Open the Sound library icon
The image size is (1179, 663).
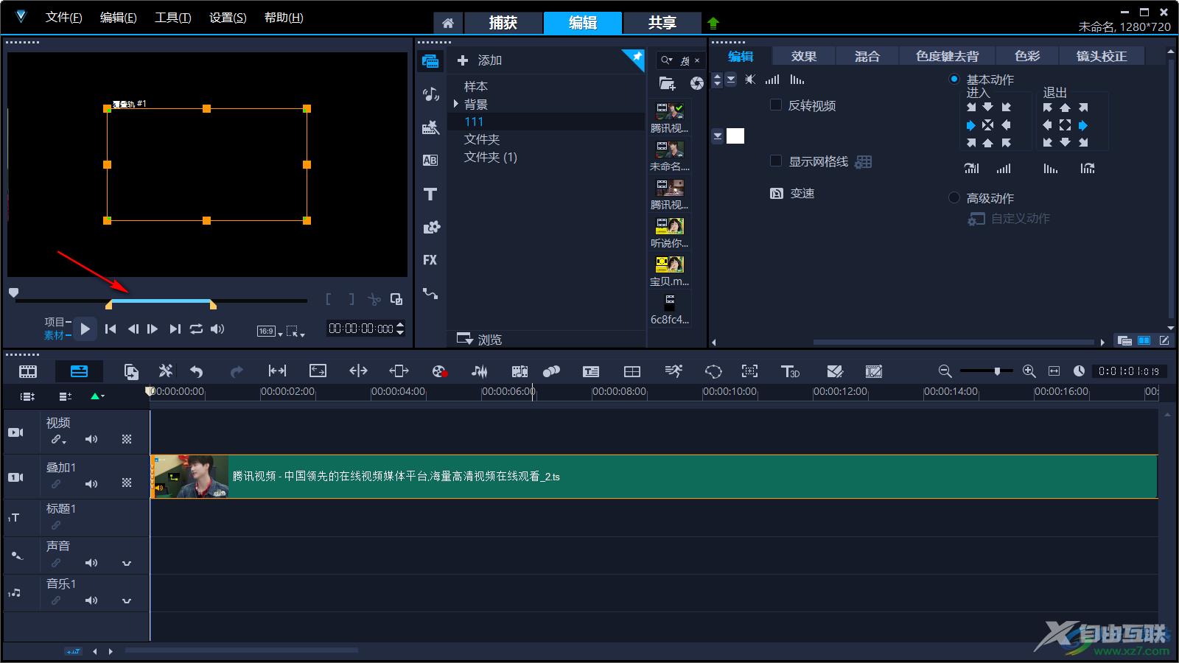[x=430, y=94]
